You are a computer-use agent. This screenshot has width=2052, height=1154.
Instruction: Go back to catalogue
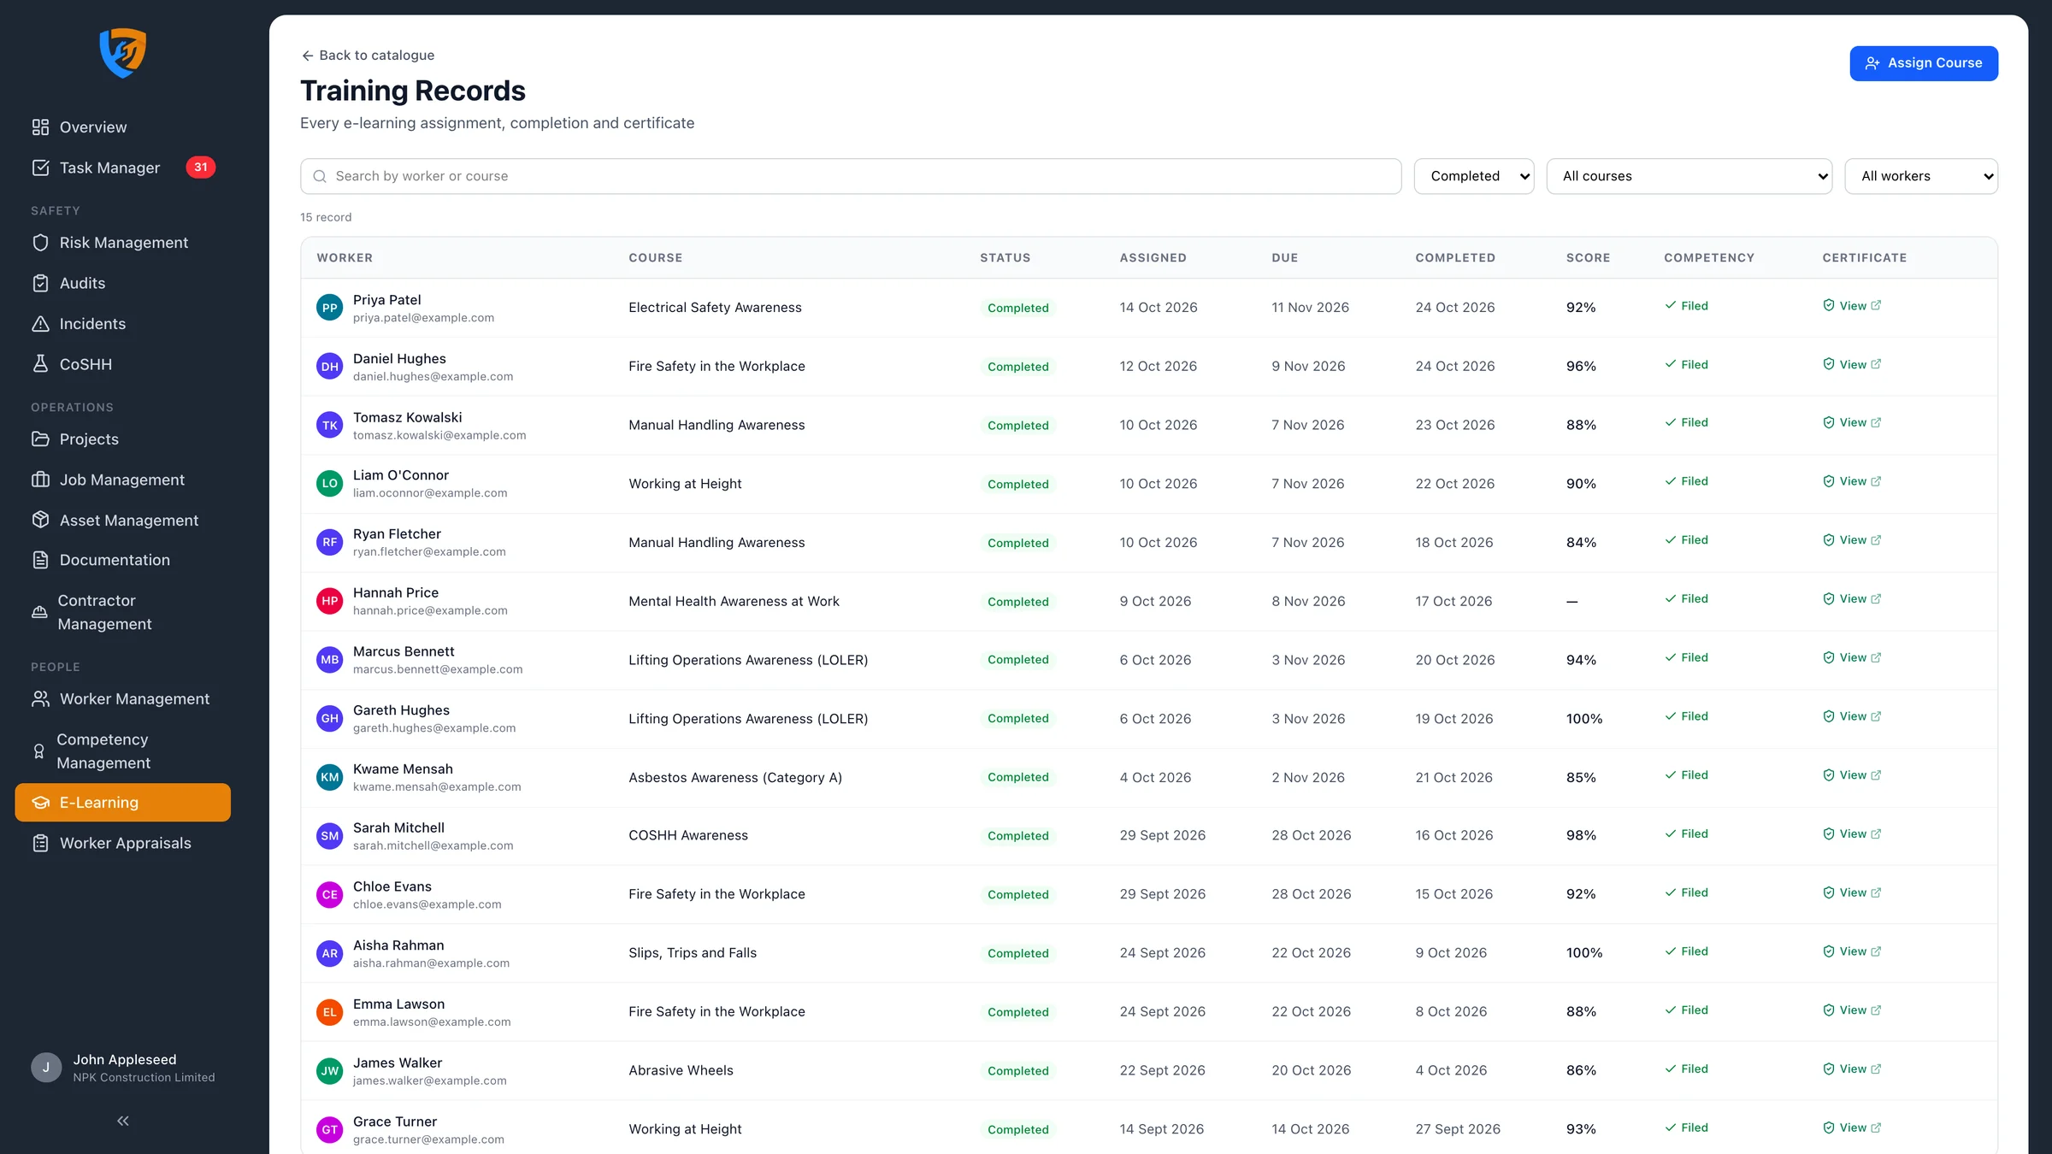tap(368, 56)
